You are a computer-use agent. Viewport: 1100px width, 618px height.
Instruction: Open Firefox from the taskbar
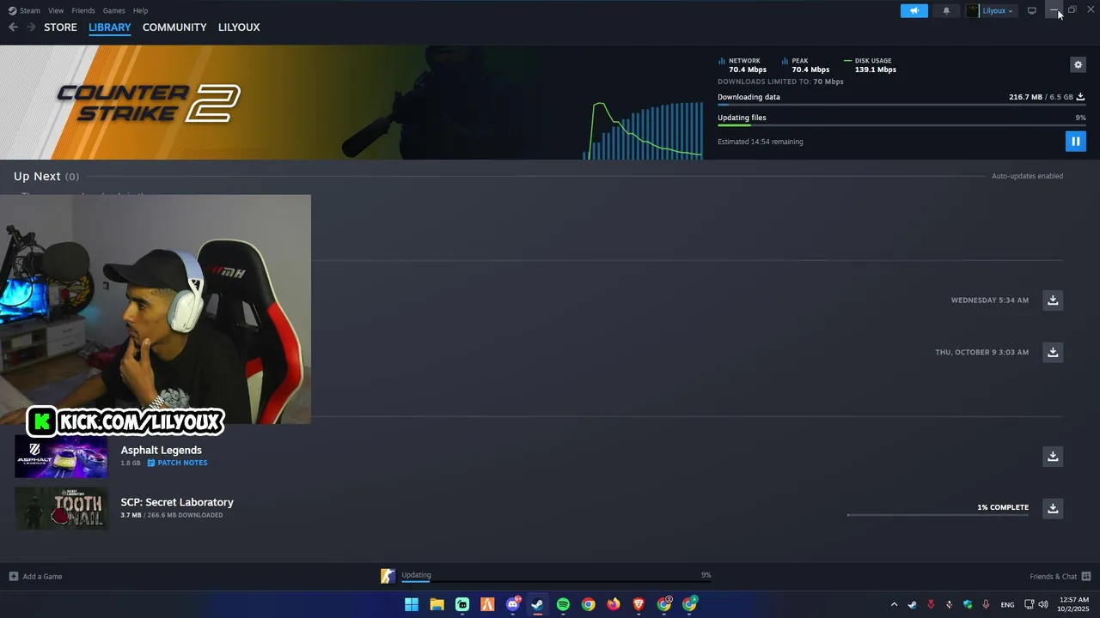613,604
